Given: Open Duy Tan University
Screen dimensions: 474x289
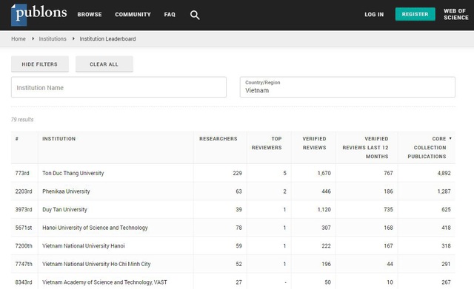Looking at the screenshot, I should (x=64, y=209).
